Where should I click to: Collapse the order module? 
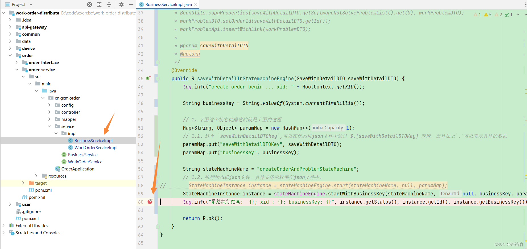pyautogui.click(x=10, y=55)
